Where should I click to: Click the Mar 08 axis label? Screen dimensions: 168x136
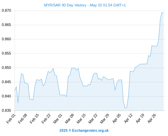tap(70, 119)
